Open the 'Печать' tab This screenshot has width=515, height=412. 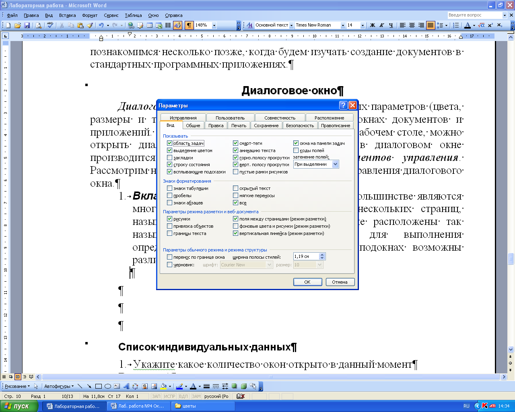(x=239, y=126)
